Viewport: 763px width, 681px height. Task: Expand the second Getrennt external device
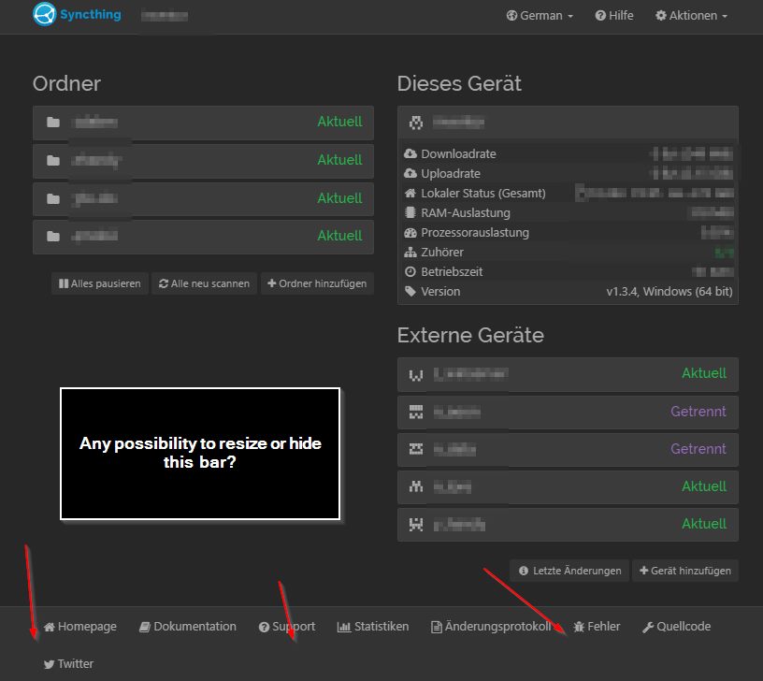[568, 449]
